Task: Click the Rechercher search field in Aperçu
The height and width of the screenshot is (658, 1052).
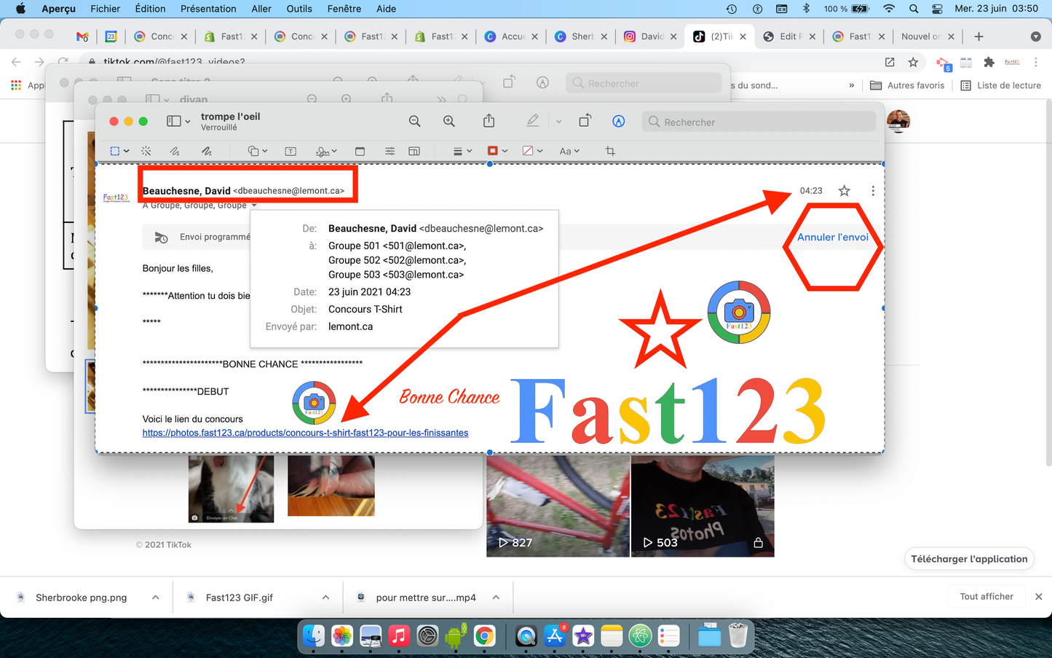Action: pyautogui.click(x=759, y=122)
